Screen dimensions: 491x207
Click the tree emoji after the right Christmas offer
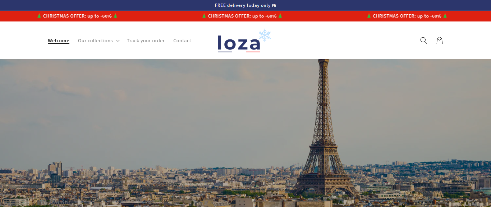pos(445,16)
